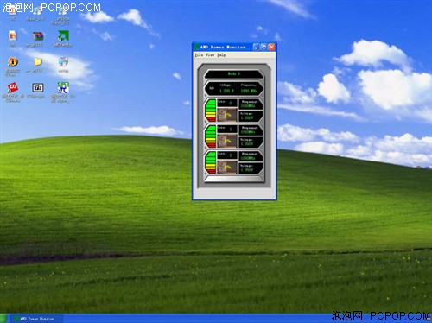Click the Start button on the taskbar

coord(3,319)
